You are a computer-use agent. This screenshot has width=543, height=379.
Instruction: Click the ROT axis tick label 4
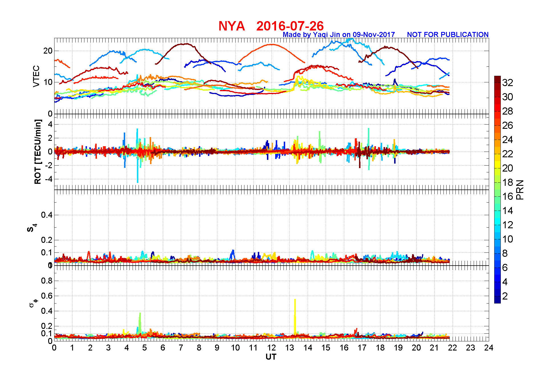click(50, 124)
